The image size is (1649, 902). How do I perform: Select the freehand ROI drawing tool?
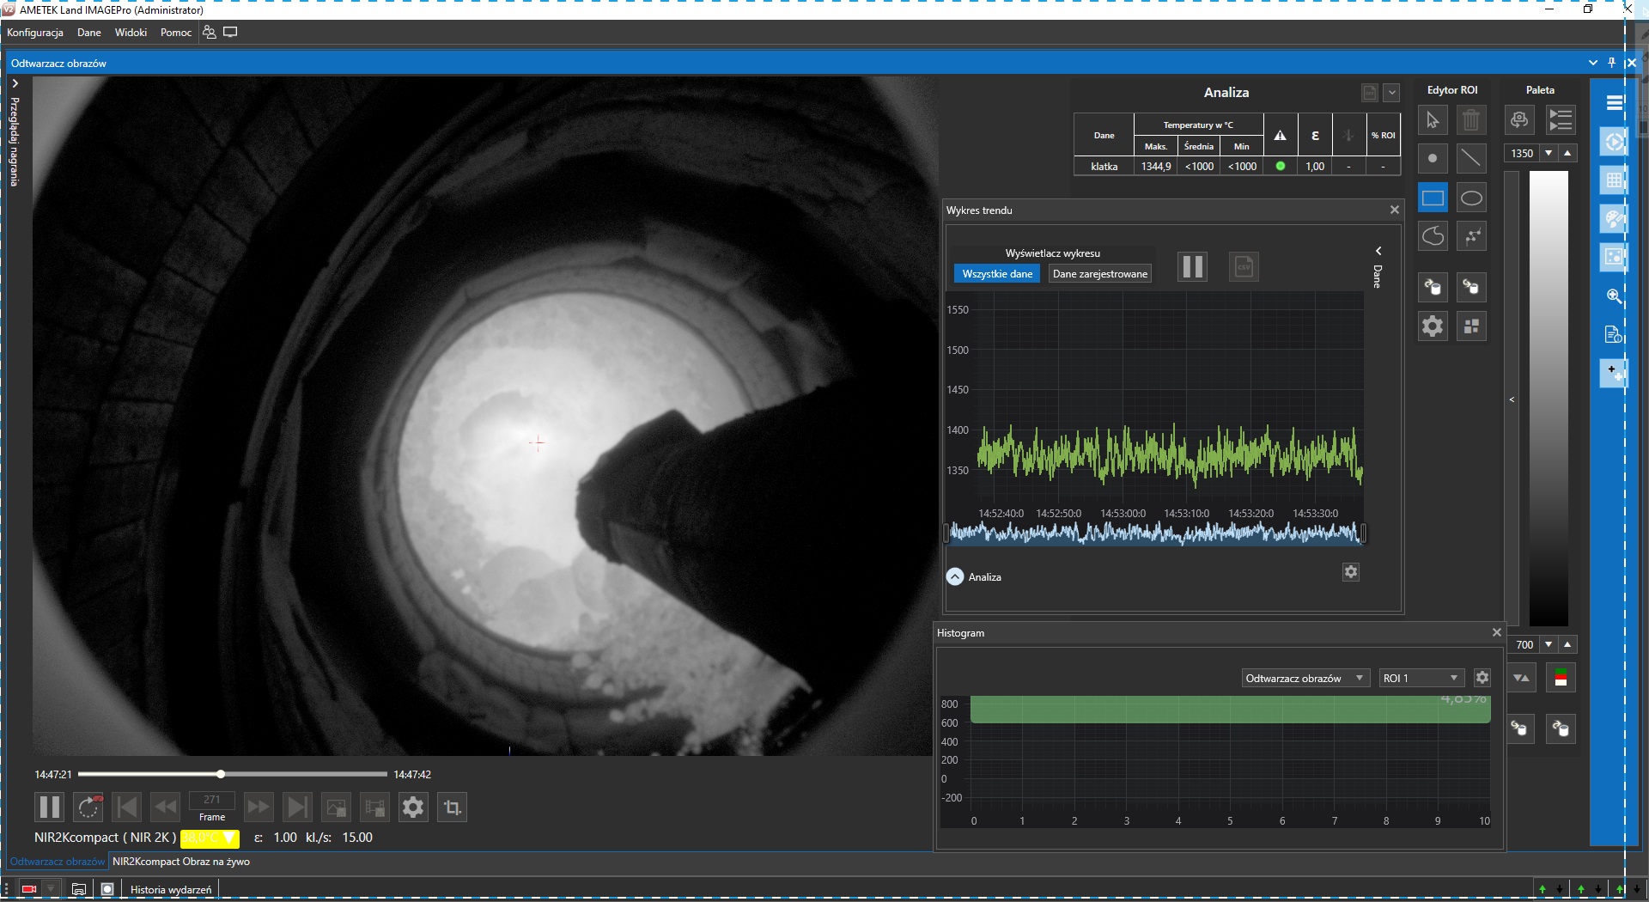point(1432,236)
